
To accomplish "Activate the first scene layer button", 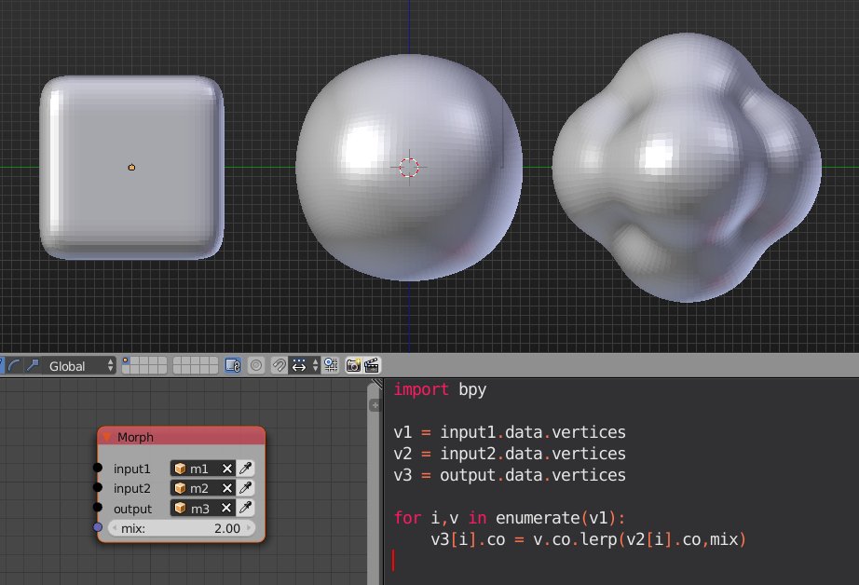I will [x=127, y=361].
